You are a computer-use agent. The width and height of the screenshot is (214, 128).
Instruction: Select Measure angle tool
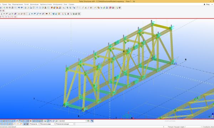(86, 7)
